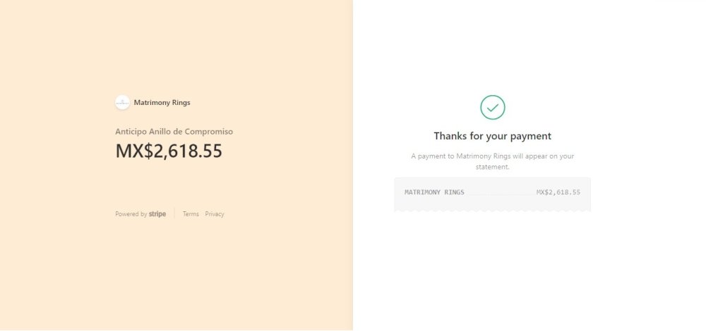Click the "A payment to Matrimony Rings" notice line
This screenshot has width=706, height=331.
[x=492, y=156]
